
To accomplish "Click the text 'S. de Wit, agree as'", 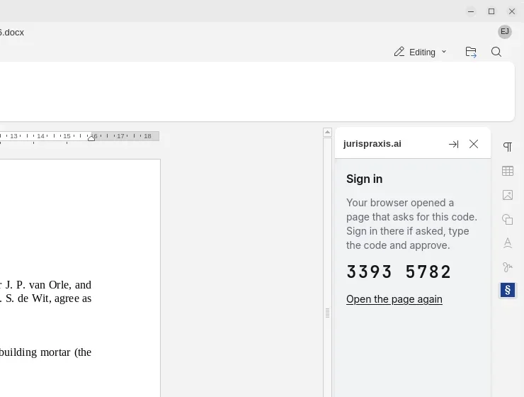I will (48, 298).
